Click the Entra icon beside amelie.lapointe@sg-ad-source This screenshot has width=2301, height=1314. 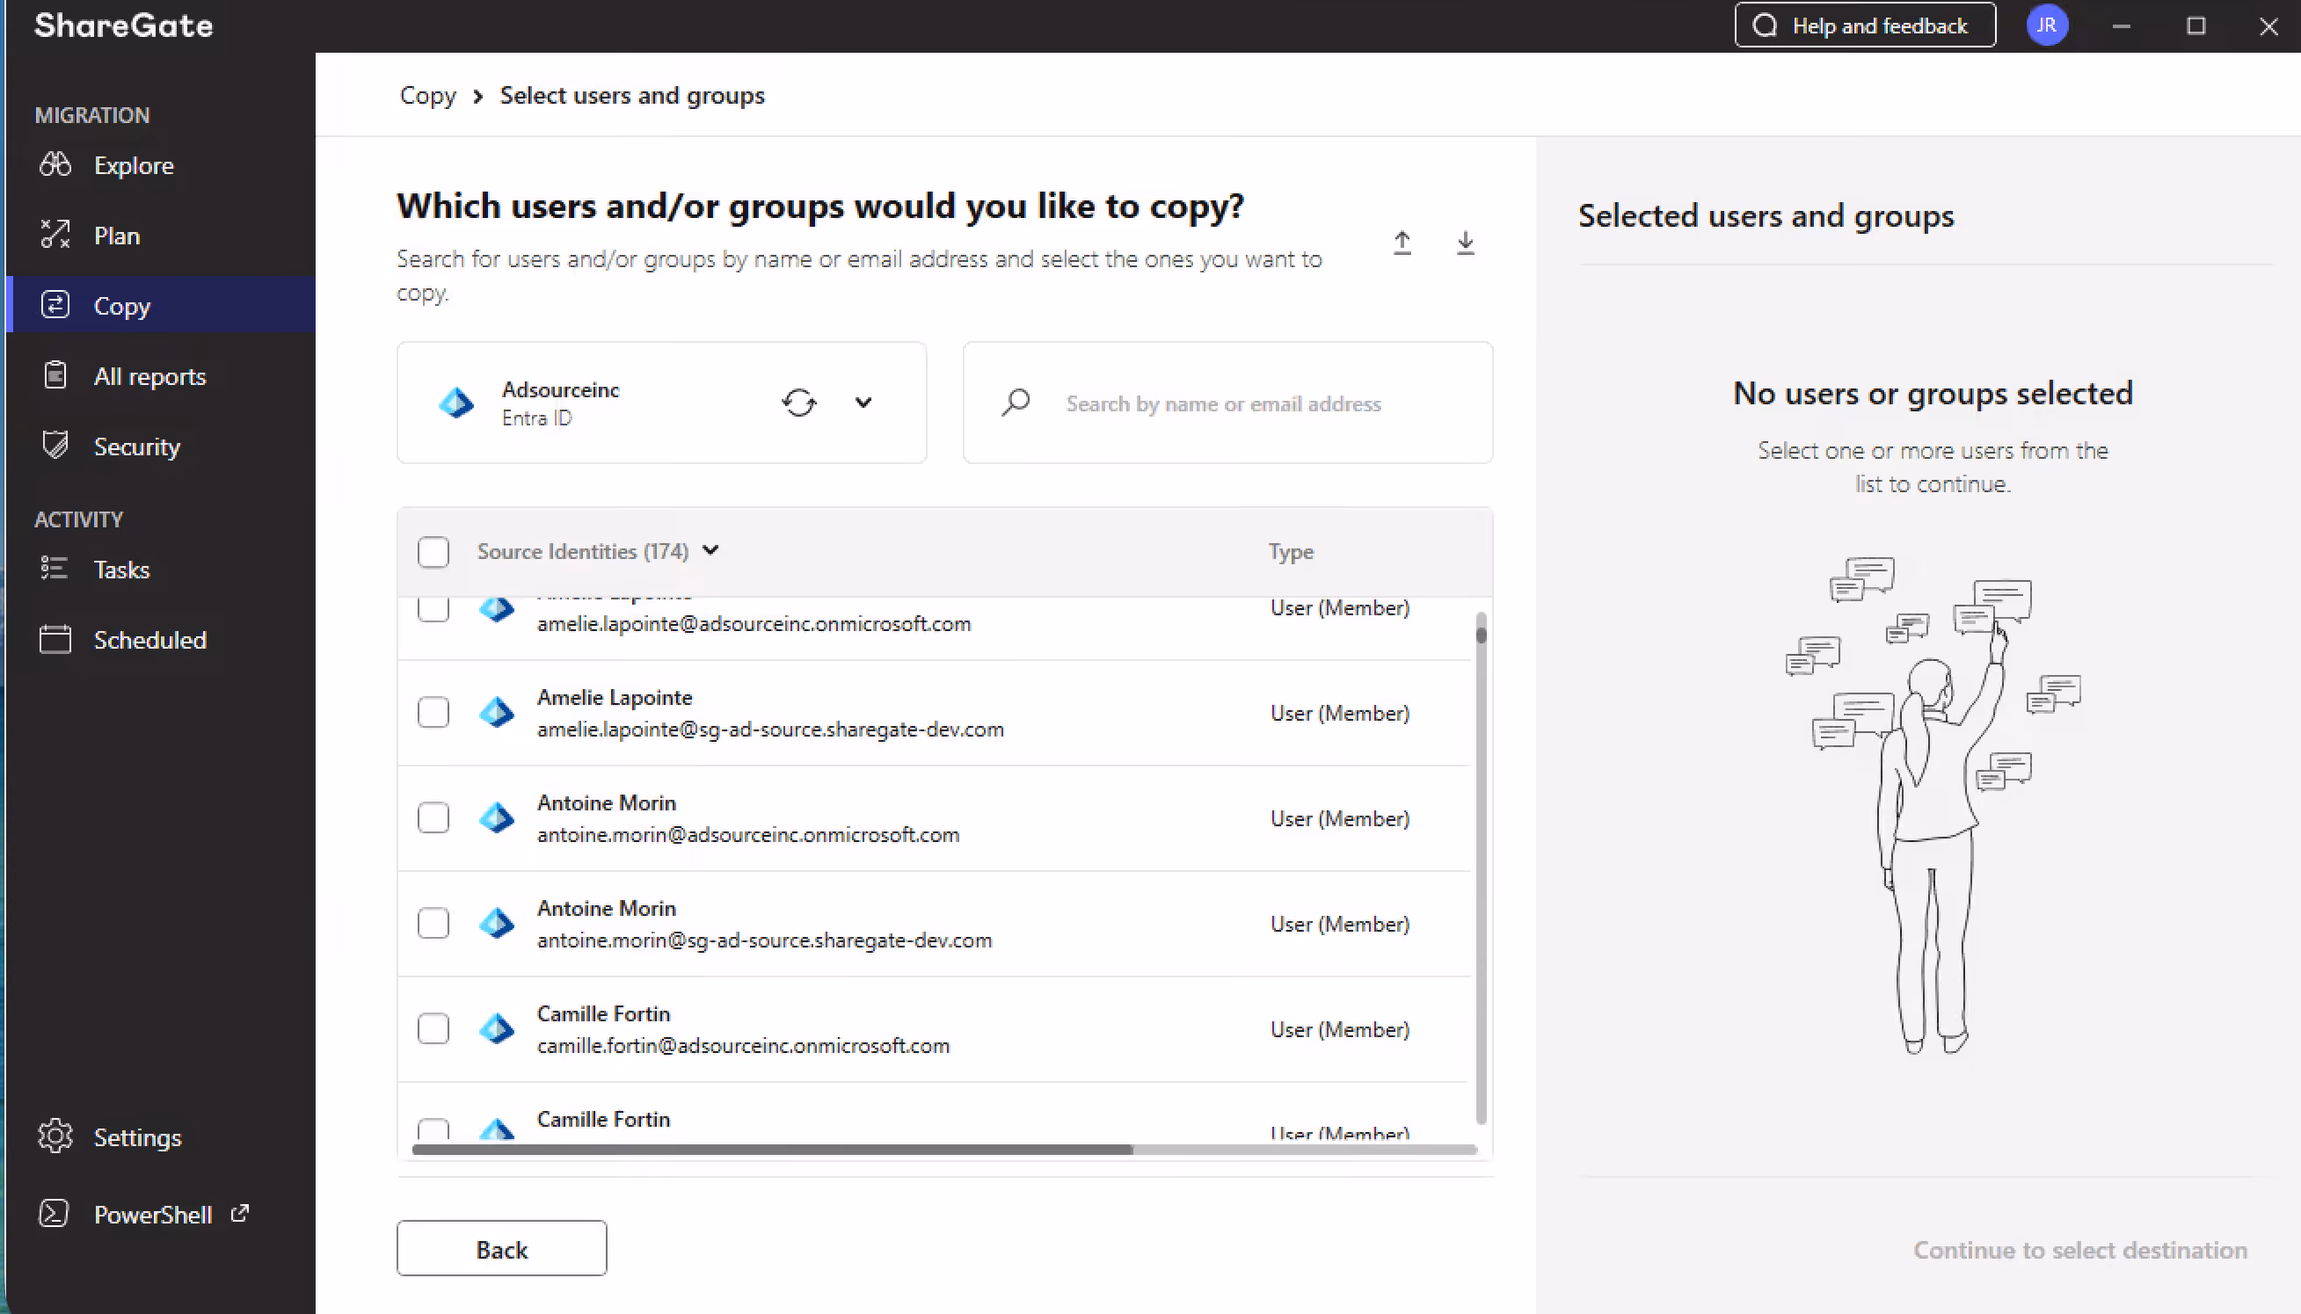(x=497, y=713)
